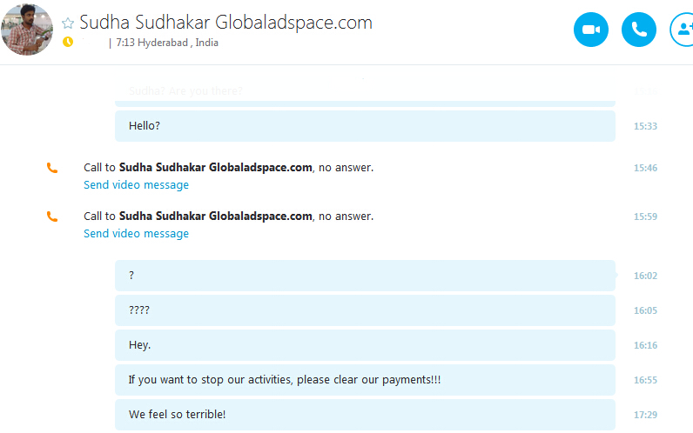This screenshot has height=433, width=693.
Task: Start a voice call with Sudha
Action: tap(639, 30)
